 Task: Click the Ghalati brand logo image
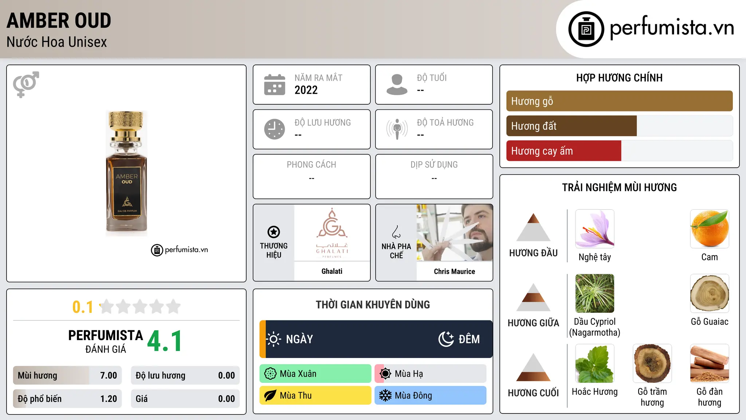[332, 233]
